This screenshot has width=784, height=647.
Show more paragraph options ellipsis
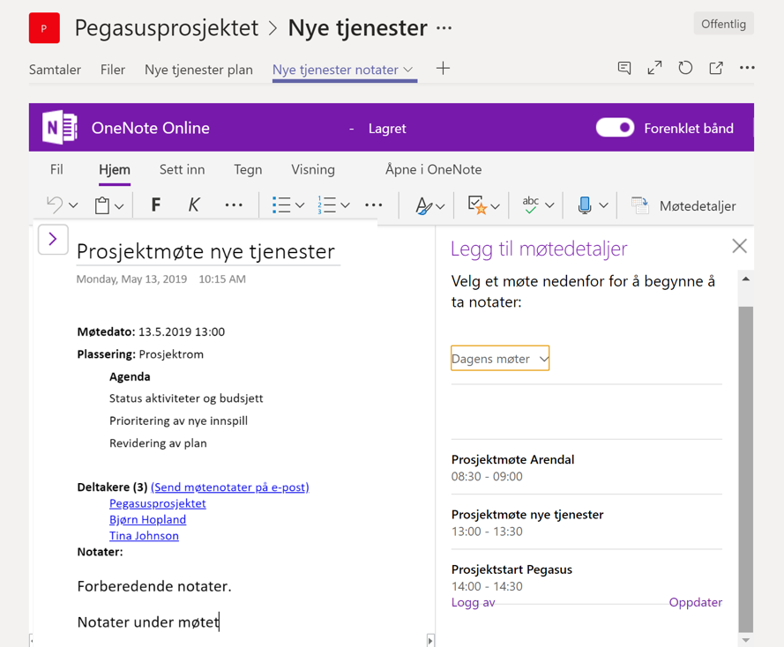[x=374, y=205]
